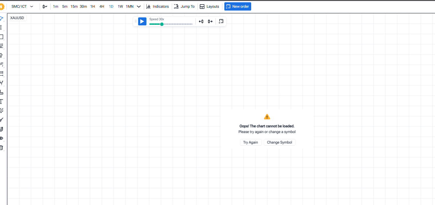Click the XAUUSD symbol label
Viewport: 435px width, 205px height.
17,18
